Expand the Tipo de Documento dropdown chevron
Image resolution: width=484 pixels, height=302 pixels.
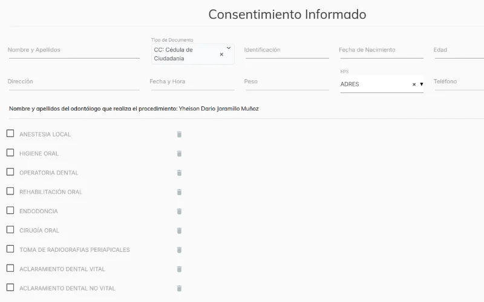[229, 48]
